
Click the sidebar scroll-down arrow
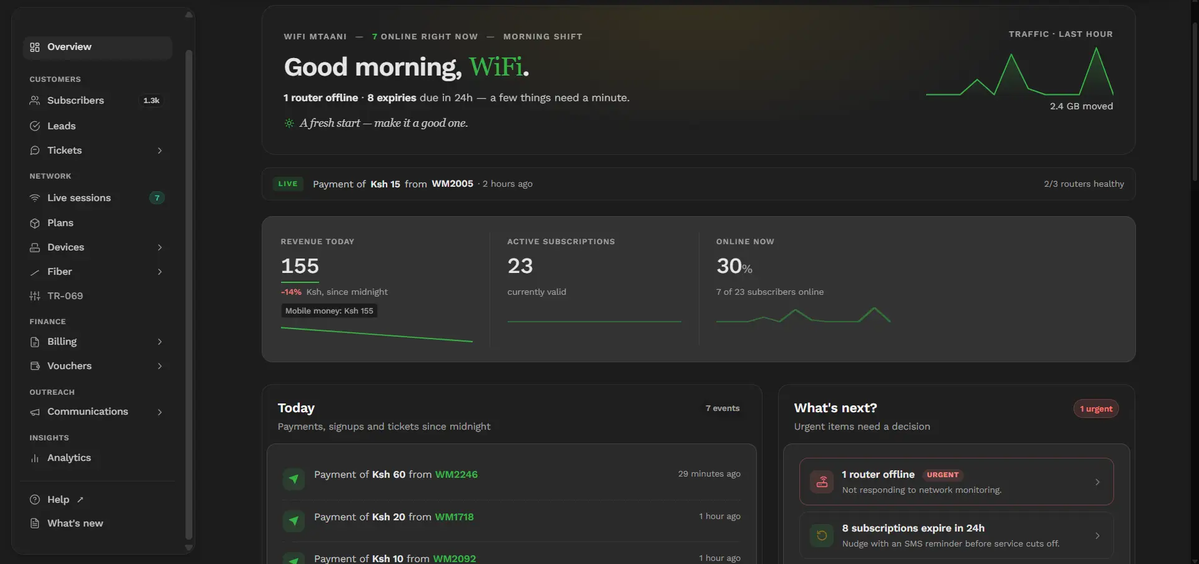189,548
